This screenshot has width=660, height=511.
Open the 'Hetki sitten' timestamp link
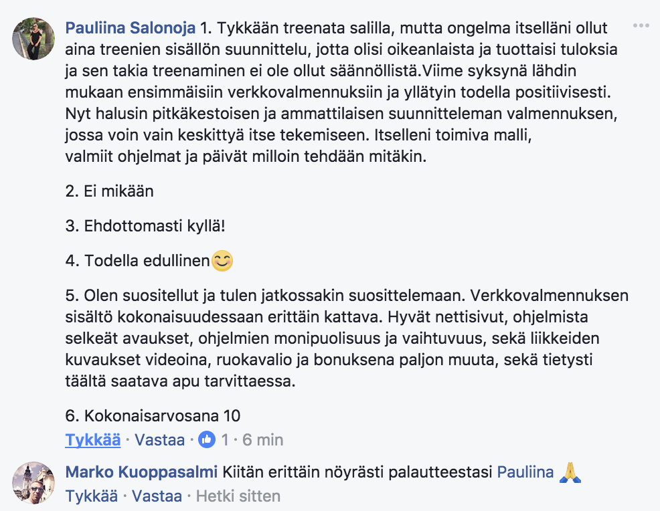tap(238, 496)
